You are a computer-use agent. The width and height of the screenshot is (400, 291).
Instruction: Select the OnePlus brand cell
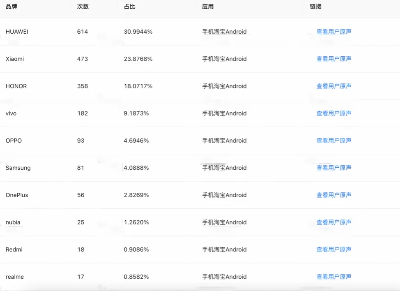(x=17, y=195)
